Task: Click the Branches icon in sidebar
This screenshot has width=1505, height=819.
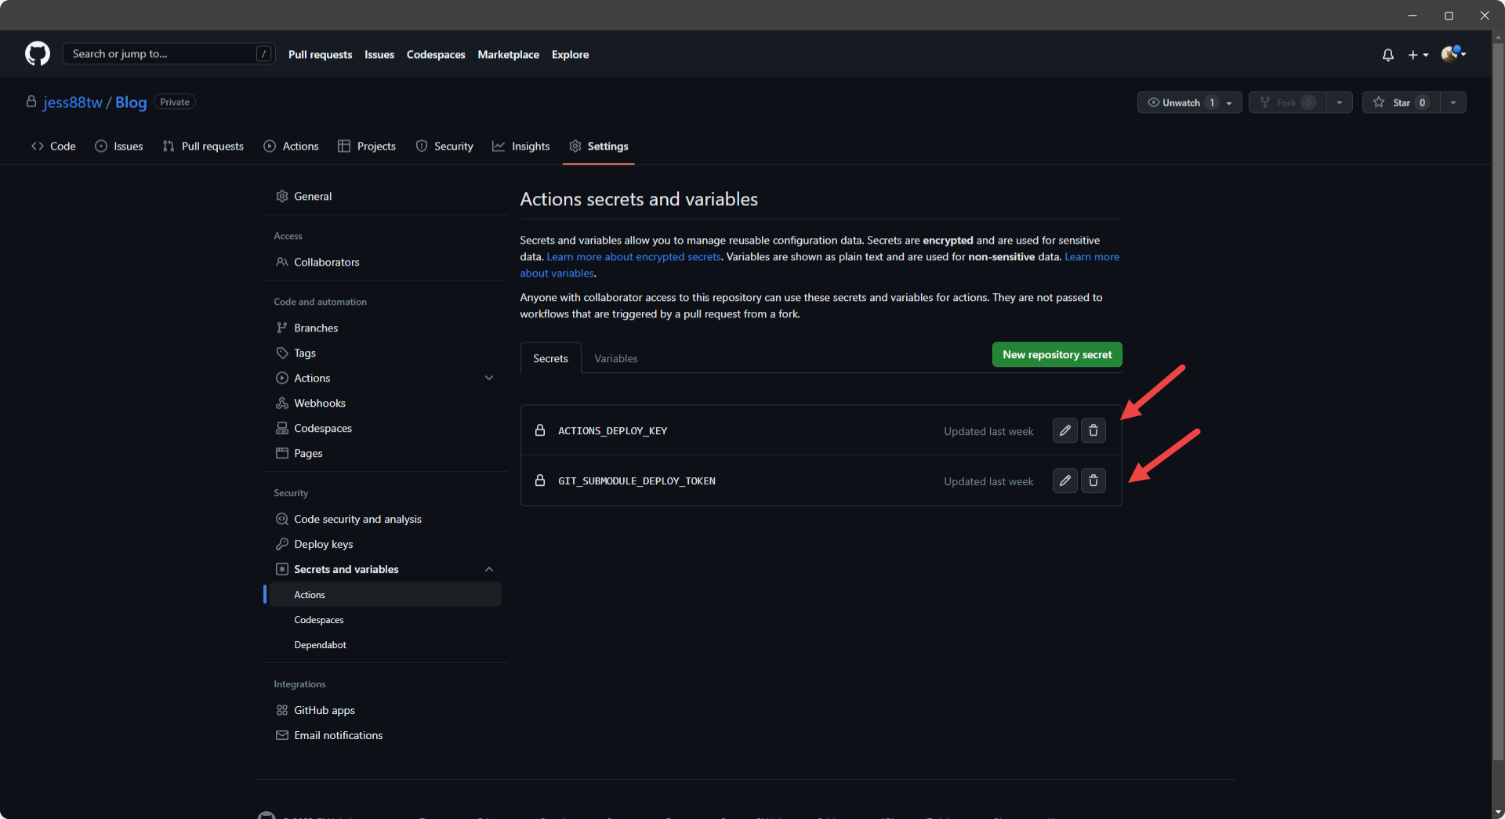Action: coord(282,328)
